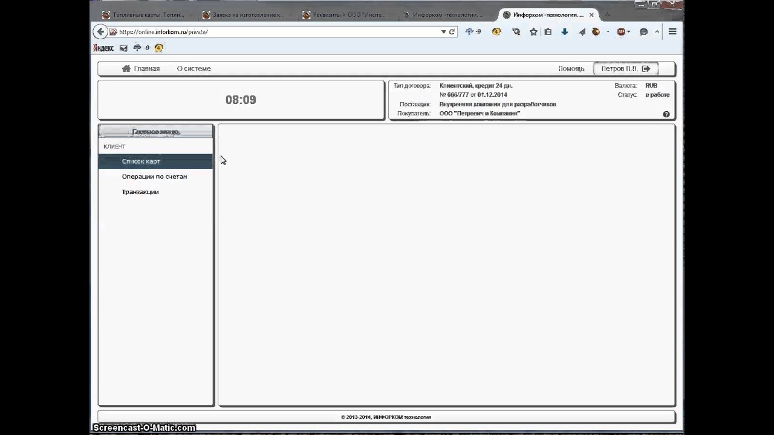Click supplier Внутренняя компания для разработчиков text
Viewport: 774px width, 435px height.
coord(498,105)
